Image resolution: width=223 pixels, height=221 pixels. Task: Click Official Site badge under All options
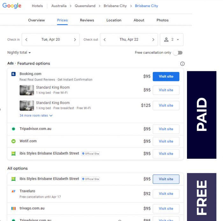pos(90,179)
